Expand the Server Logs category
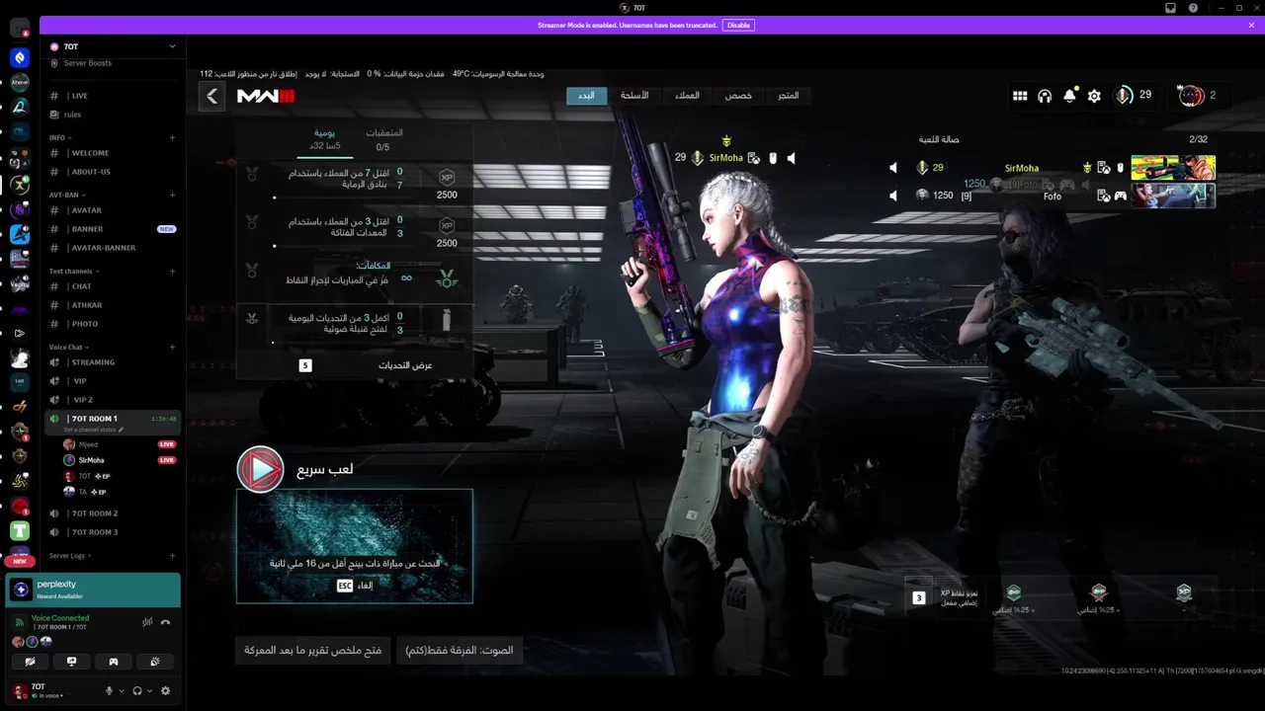1265x711 pixels. [70, 555]
